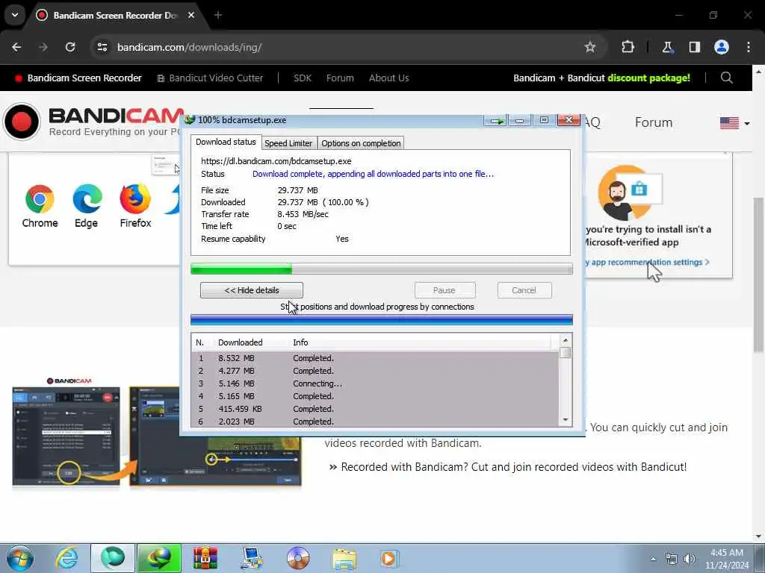Open the media player taskbar icon

pyautogui.click(x=389, y=558)
